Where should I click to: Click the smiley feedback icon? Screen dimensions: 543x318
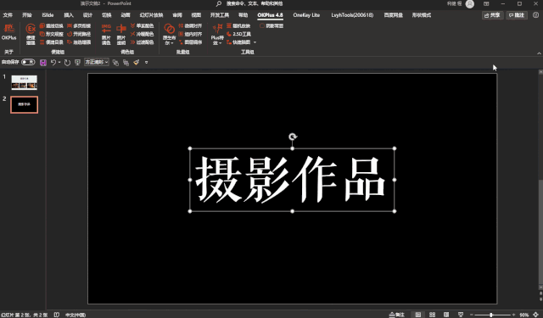pyautogui.click(x=535, y=15)
